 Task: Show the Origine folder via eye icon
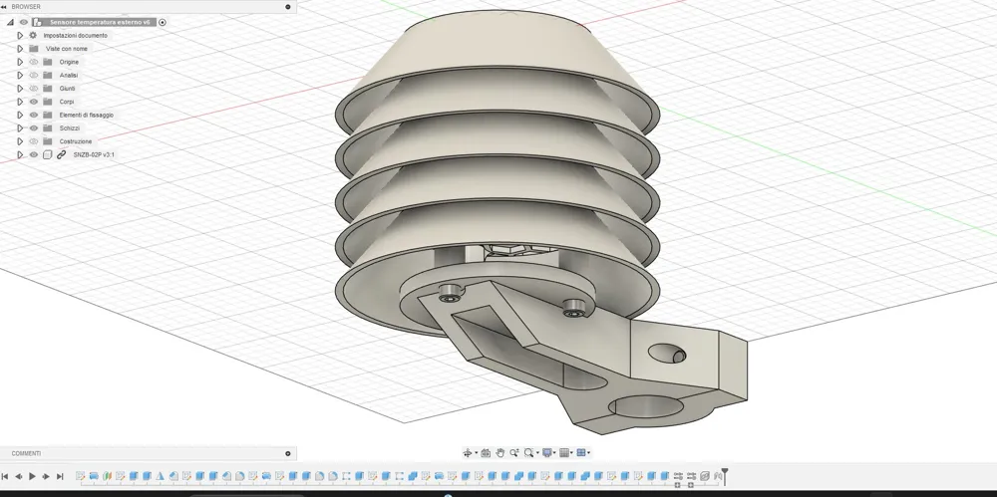[x=34, y=63]
